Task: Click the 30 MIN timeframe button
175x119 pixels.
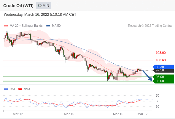Action: 43,6
